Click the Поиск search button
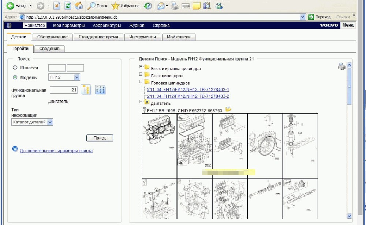Image resolution: width=366 pixels, height=225 pixels. tap(100, 138)
